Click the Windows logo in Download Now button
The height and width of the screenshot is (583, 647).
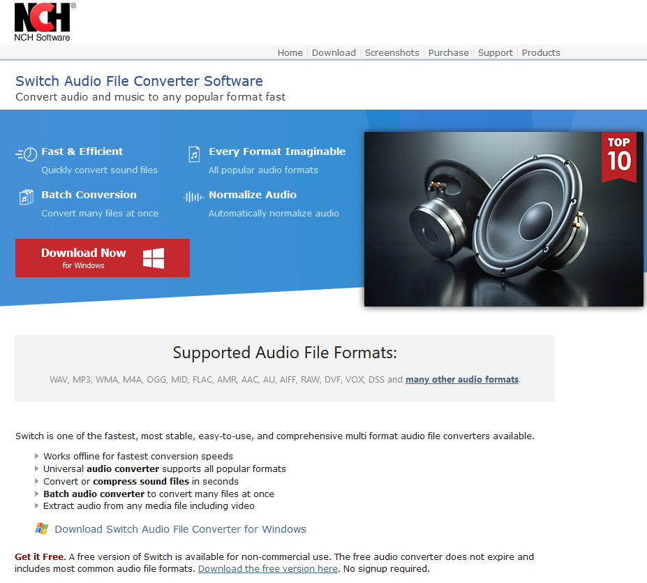[x=154, y=258]
